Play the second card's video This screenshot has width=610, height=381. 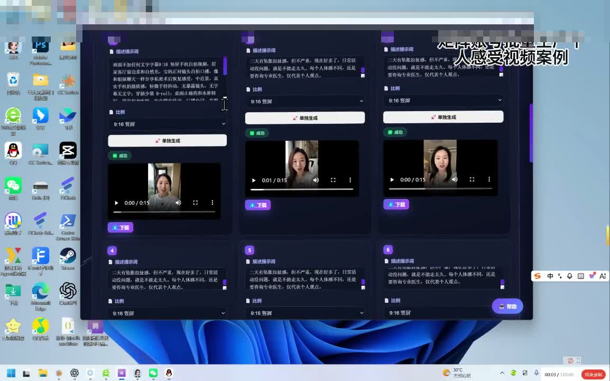click(x=254, y=180)
